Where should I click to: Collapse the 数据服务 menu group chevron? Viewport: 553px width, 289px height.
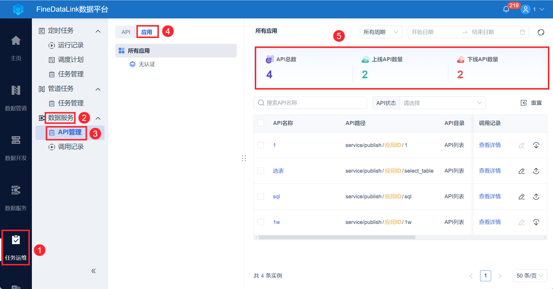tap(98, 118)
